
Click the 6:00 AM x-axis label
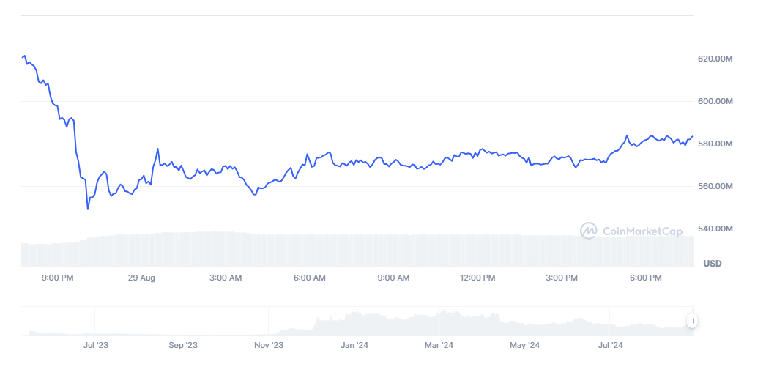tap(309, 278)
